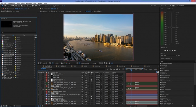Select the Type tool
Viewport: 196px width, 107px height.
point(24,6)
